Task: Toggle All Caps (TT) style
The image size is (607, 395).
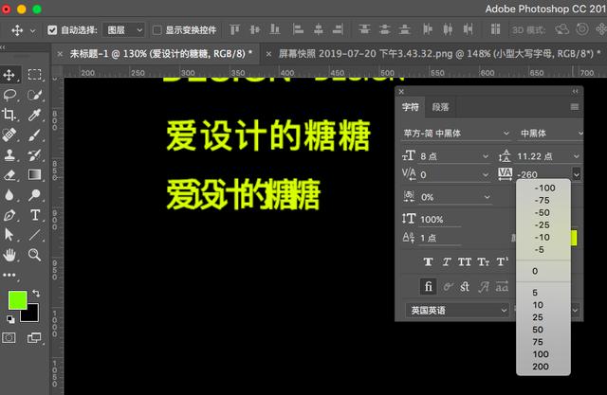Action: 465,262
